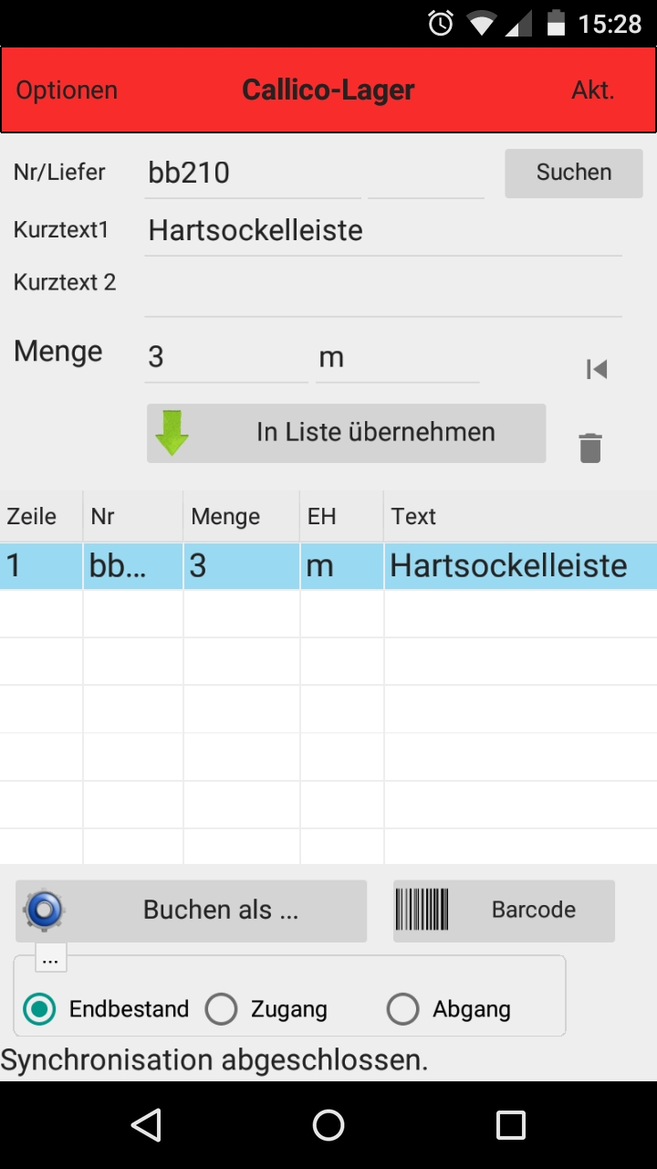Viewport: 657px width, 1169px height.
Task: Tap the Suchen button
Action: pos(574,173)
